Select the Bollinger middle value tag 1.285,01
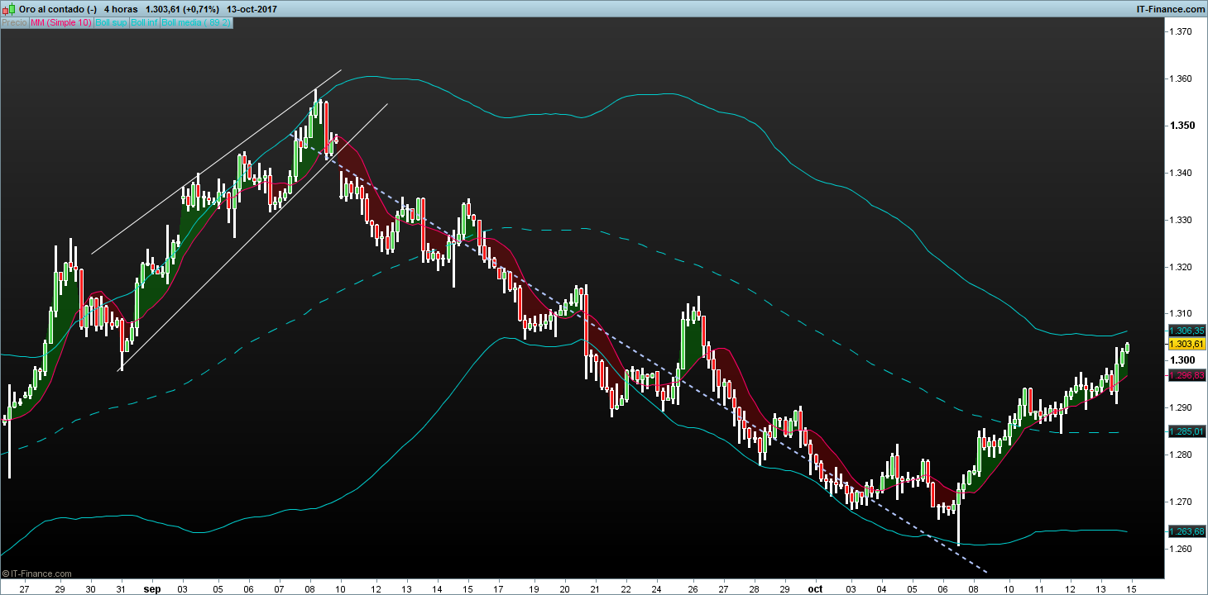Viewport: 1208px width, 595px height. (1186, 431)
